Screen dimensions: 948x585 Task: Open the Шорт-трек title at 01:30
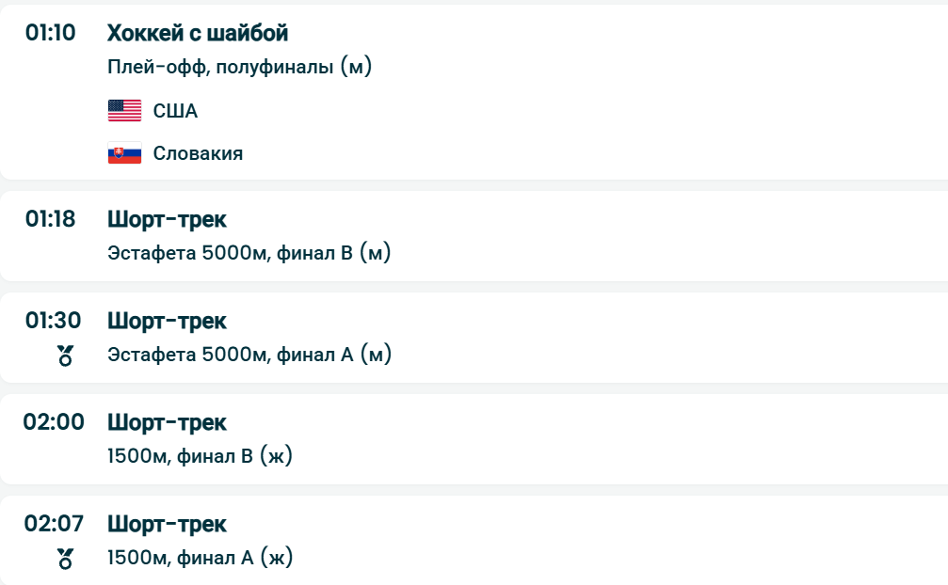(167, 322)
